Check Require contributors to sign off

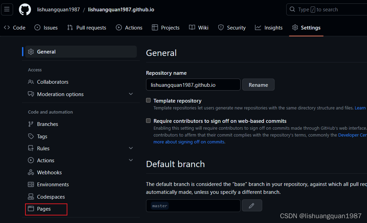148,121
